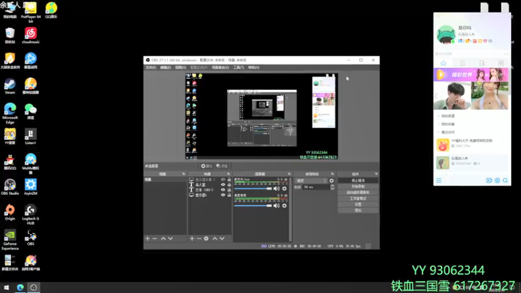Pop out the 混音器 dock panel
The width and height of the screenshot is (521, 293).
pos(289,174)
